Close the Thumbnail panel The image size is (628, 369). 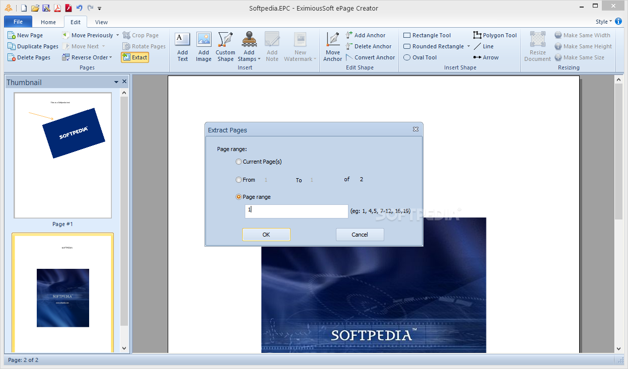(124, 82)
